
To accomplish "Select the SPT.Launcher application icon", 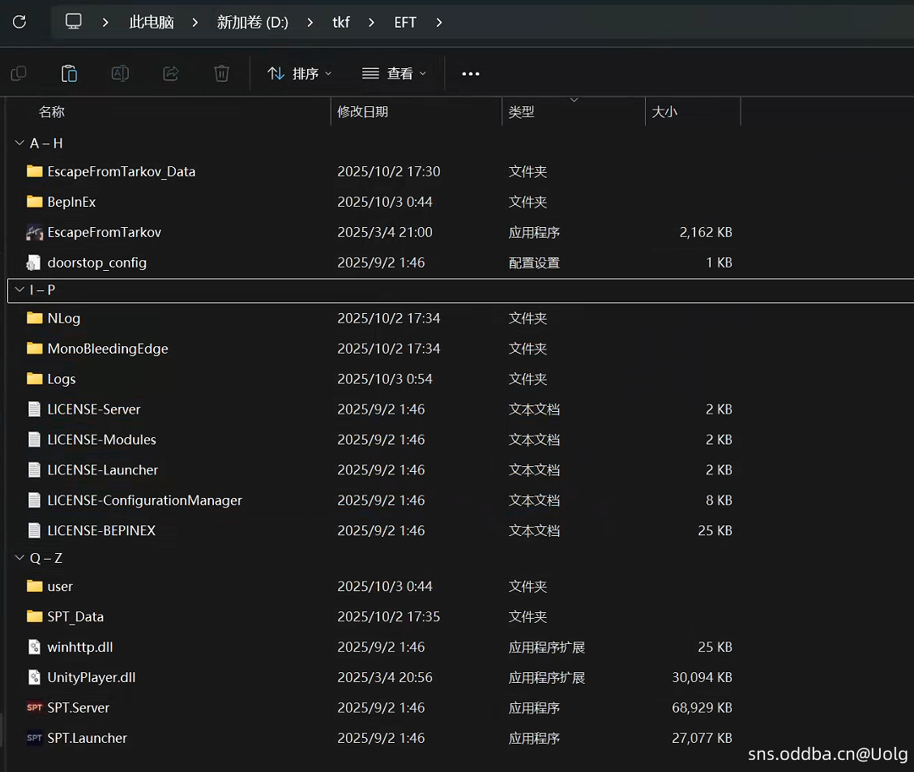I will click(34, 738).
